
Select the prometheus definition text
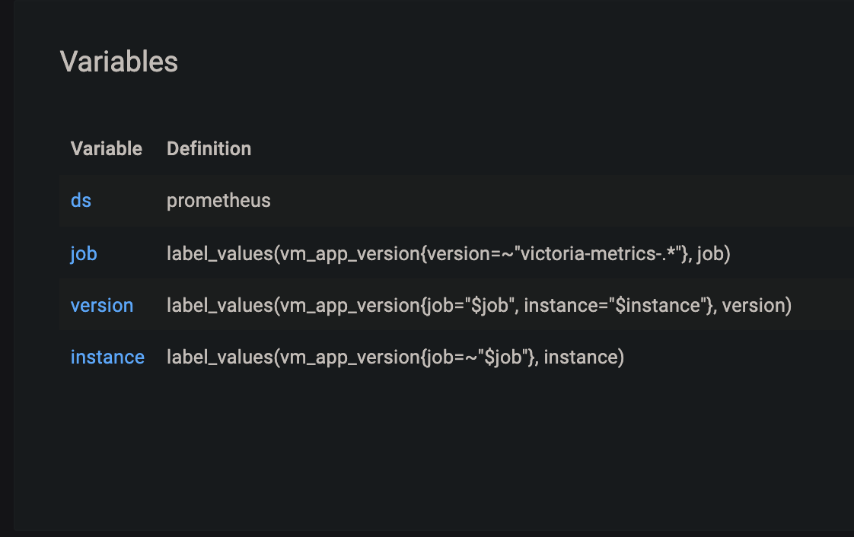tap(218, 200)
